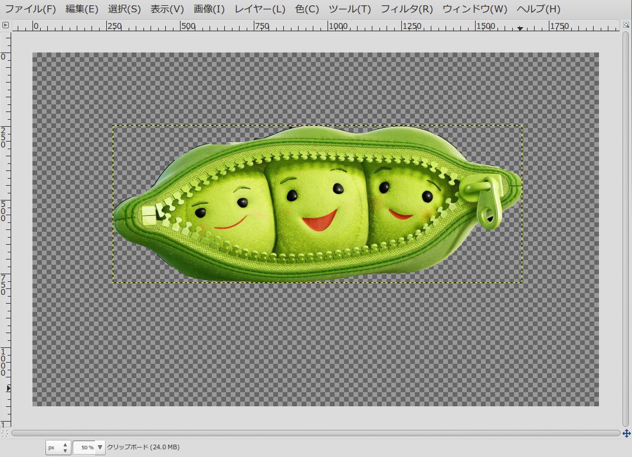Open the フィルタ(R) menu
632x457 pixels.
pos(407,9)
